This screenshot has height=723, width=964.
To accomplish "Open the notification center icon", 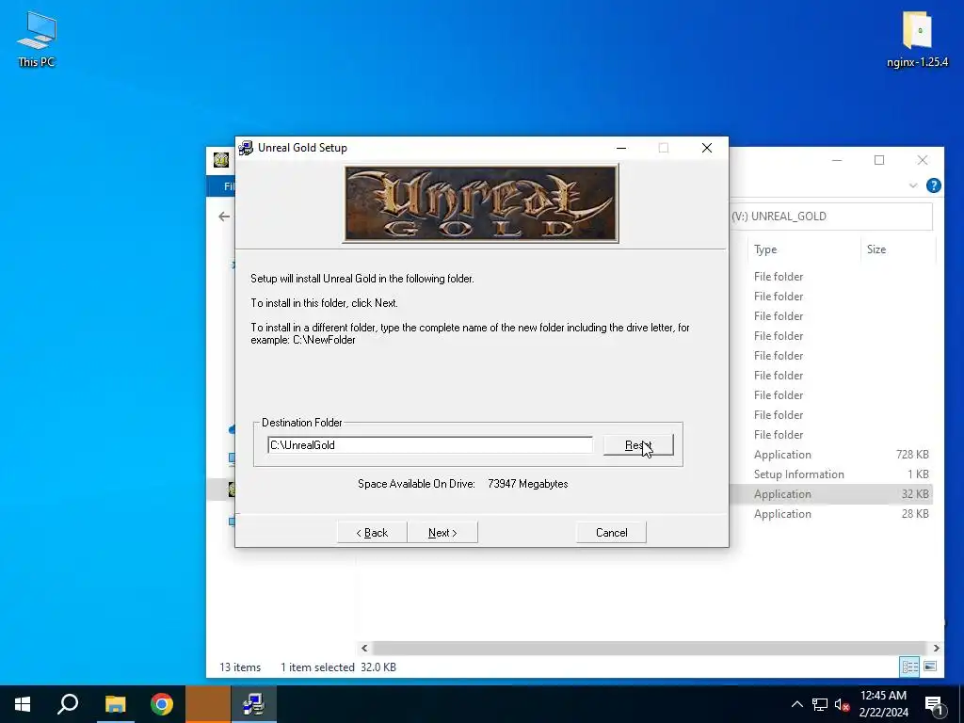I will 933,704.
